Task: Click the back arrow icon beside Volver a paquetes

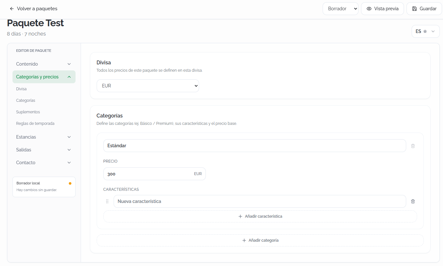Action: (12, 9)
